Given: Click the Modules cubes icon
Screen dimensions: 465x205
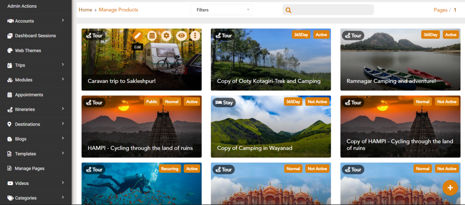Looking at the screenshot, I should coord(10,80).
